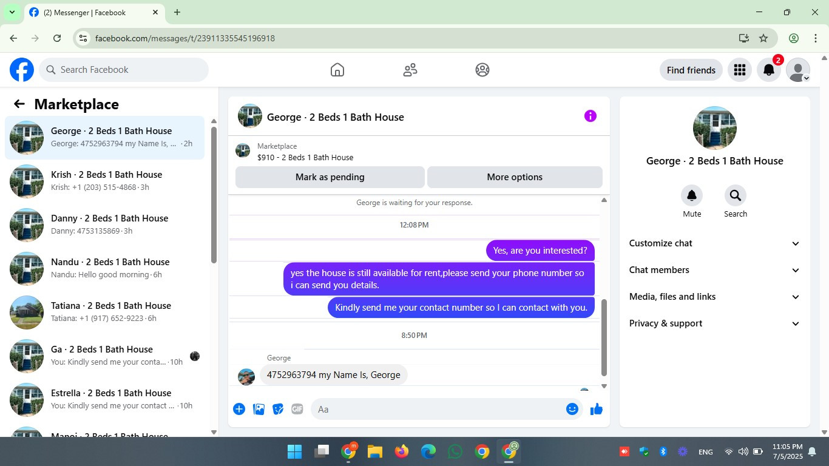Open the notifications bell

coord(768,70)
